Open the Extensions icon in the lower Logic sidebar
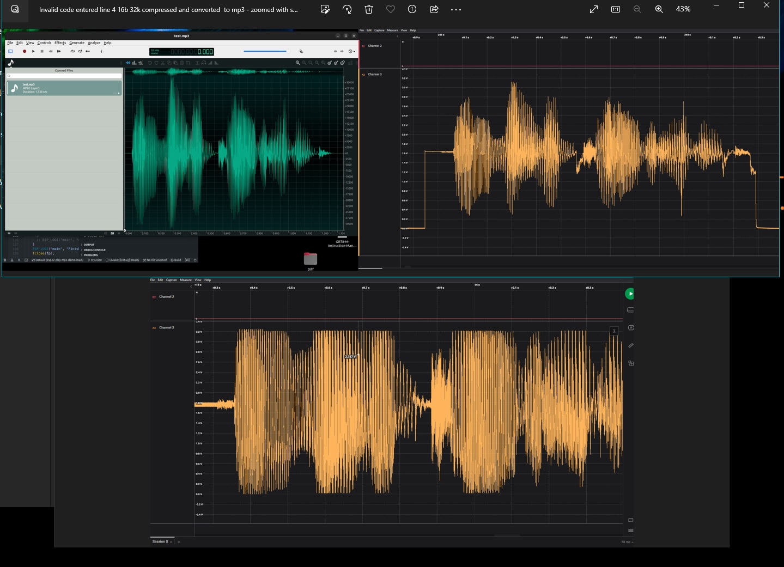784x567 pixels. 630,363
